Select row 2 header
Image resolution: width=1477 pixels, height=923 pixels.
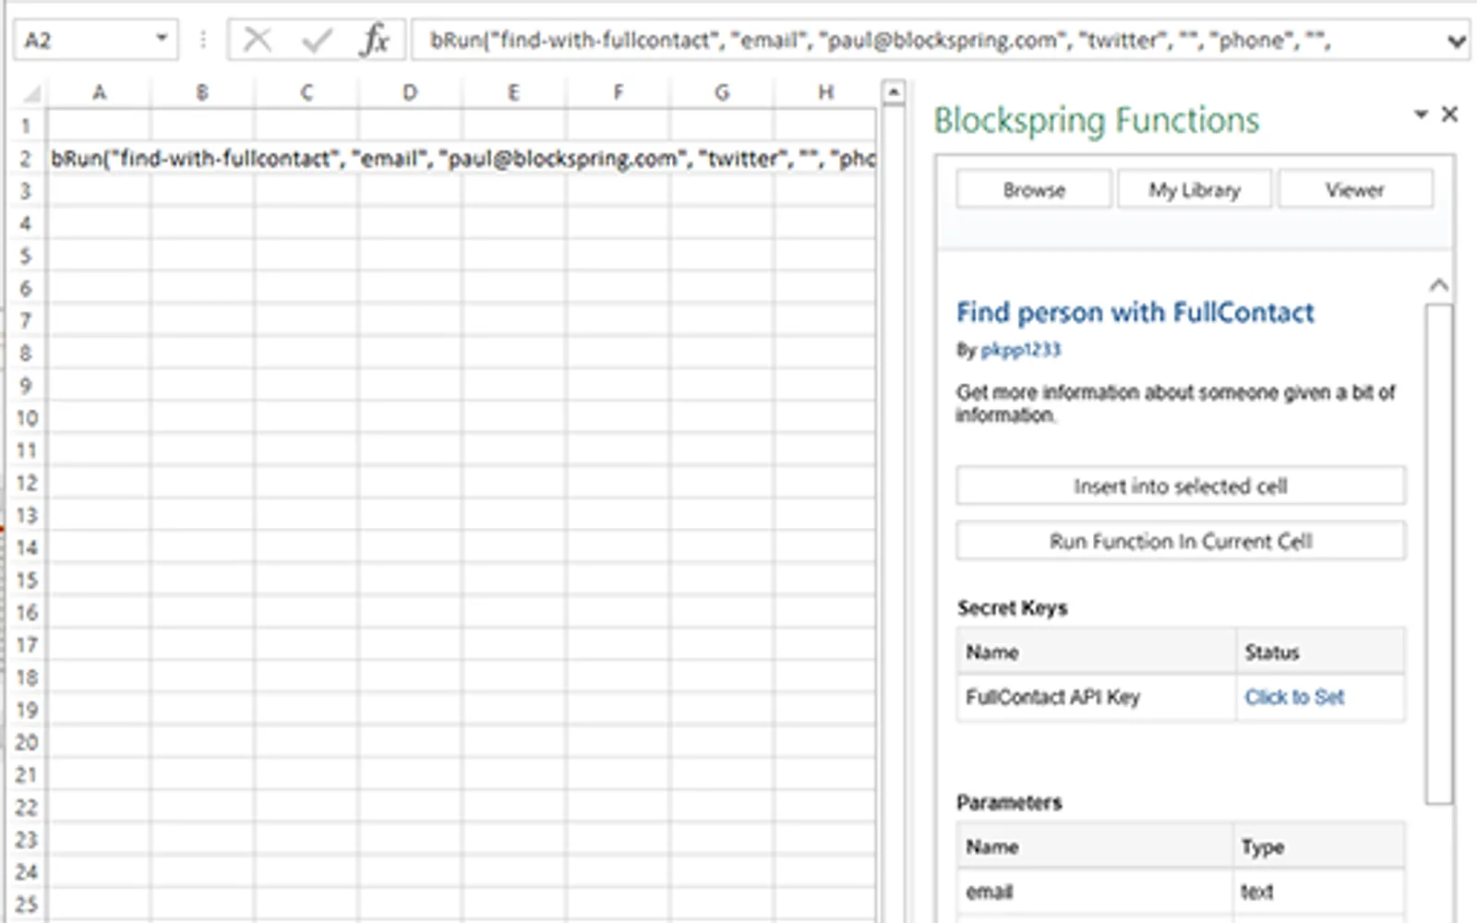tap(26, 159)
